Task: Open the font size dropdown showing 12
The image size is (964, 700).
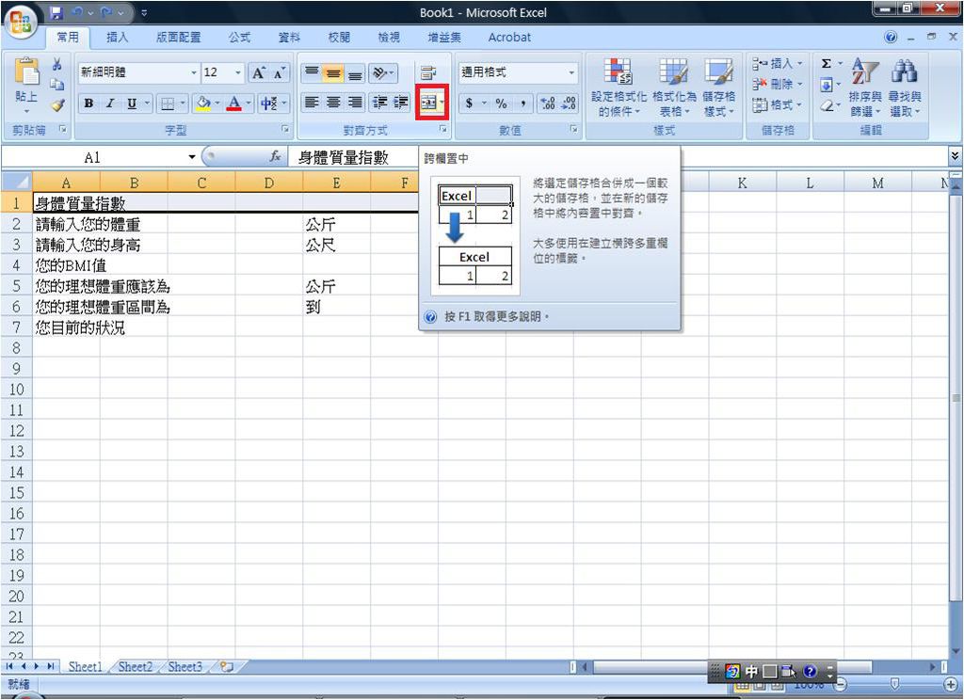Action: (x=238, y=73)
